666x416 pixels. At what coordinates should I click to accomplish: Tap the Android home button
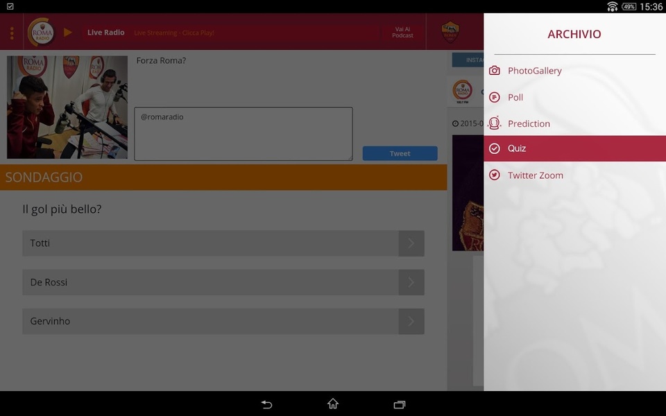point(333,404)
